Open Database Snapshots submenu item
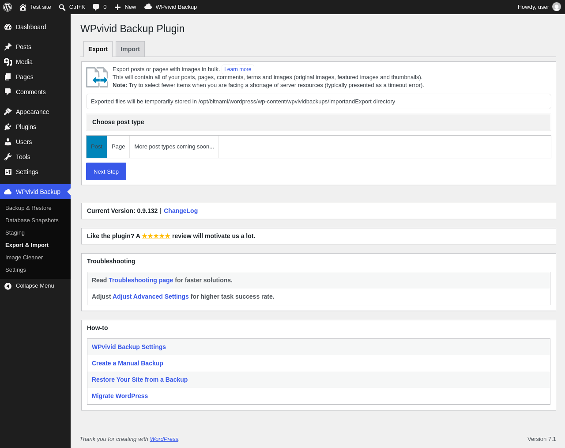The height and width of the screenshot is (448, 565). tap(32, 220)
